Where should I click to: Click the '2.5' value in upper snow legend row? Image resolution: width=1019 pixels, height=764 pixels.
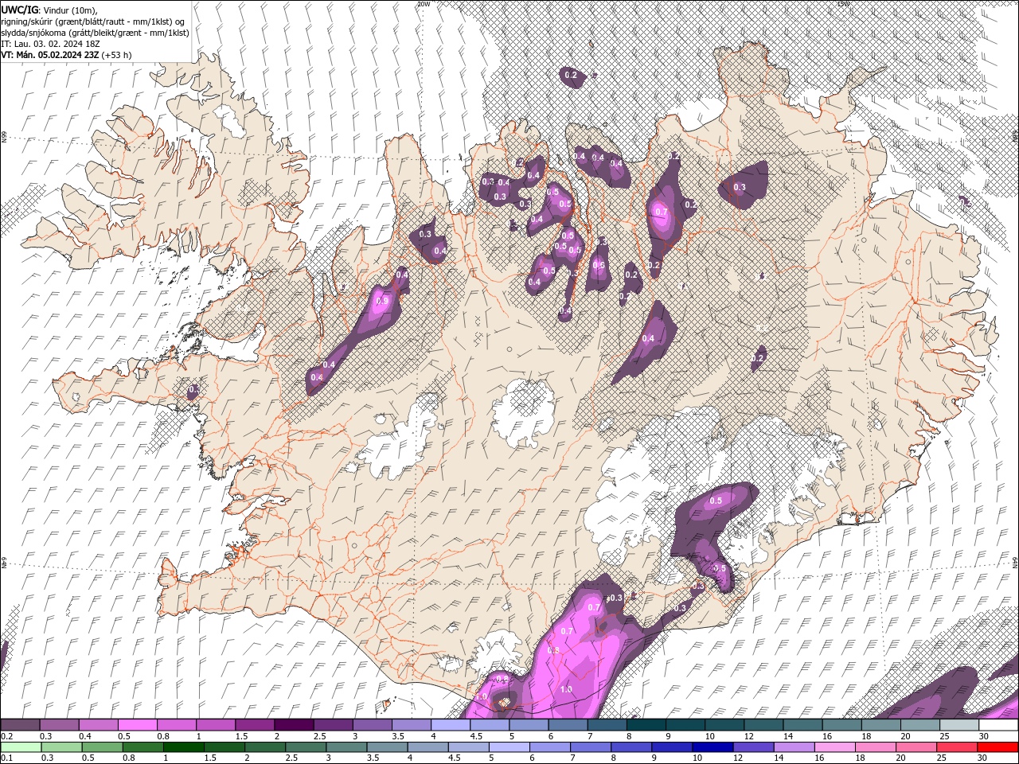(x=319, y=736)
